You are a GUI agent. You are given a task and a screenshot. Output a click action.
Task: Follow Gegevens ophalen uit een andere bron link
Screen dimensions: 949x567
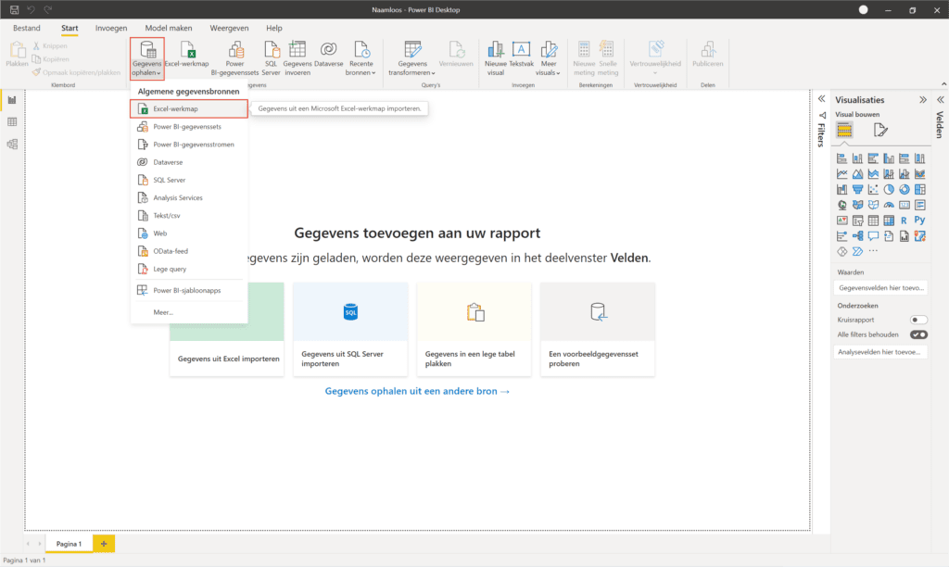pyautogui.click(x=417, y=391)
